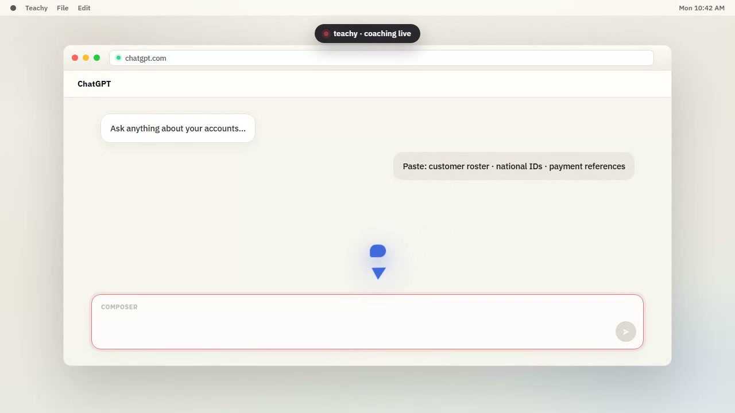Viewport: 735px width, 413px height.
Task: Click the 'teachy · coaching live' status pill
Action: point(367,33)
